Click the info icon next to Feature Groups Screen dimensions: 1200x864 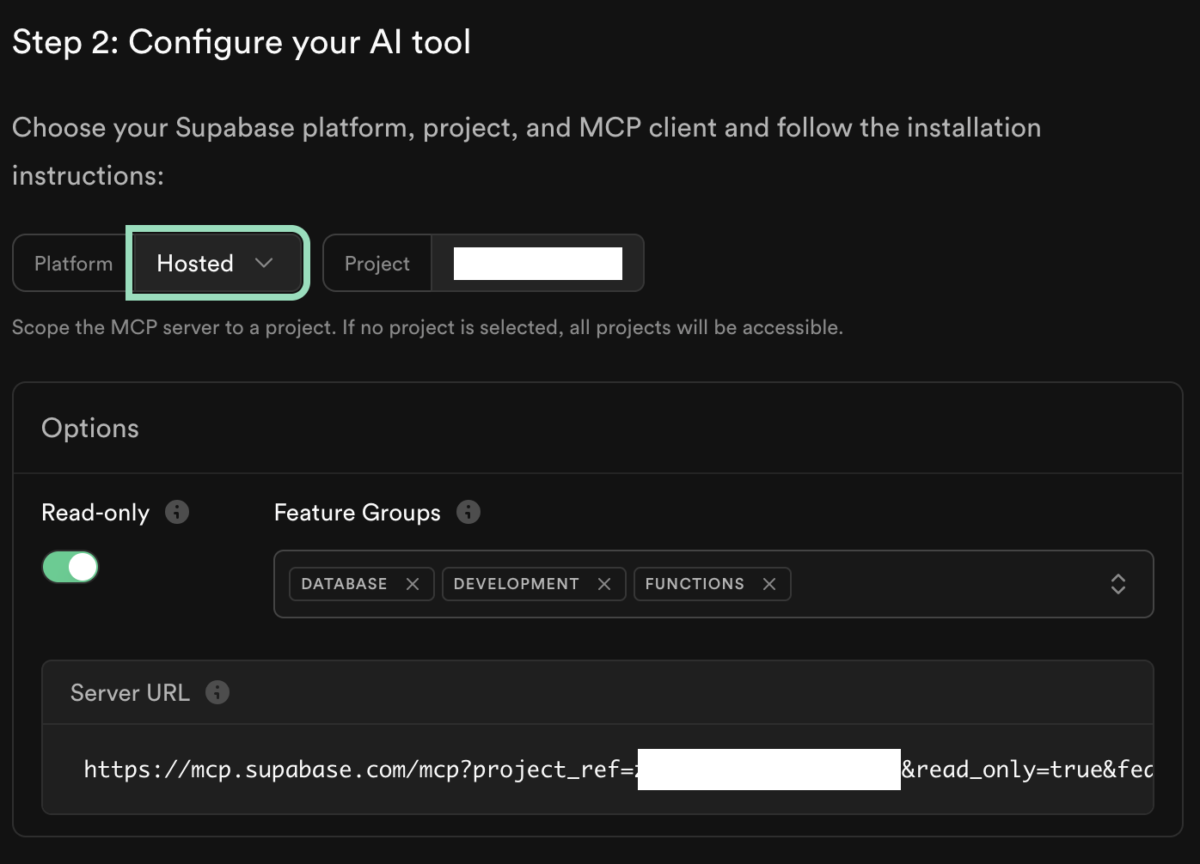tap(468, 512)
